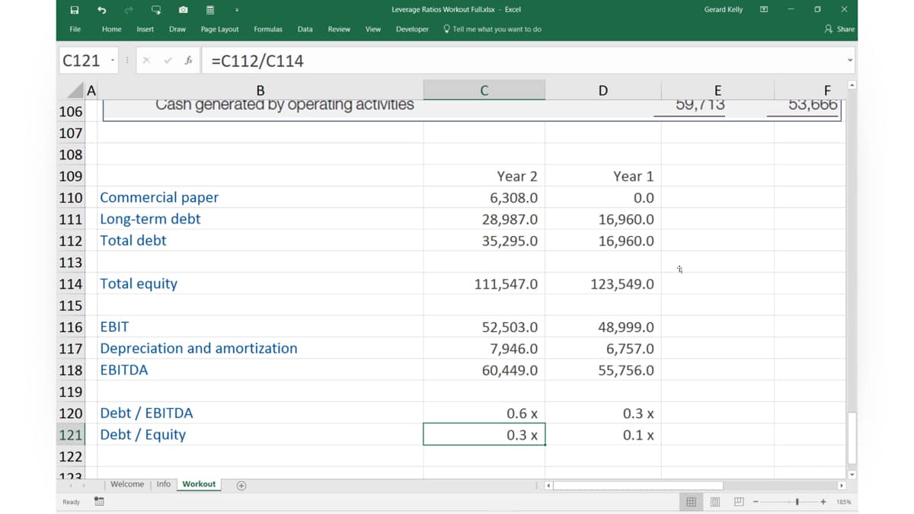Switch to Page Break Preview
914x514 pixels.
click(x=739, y=502)
